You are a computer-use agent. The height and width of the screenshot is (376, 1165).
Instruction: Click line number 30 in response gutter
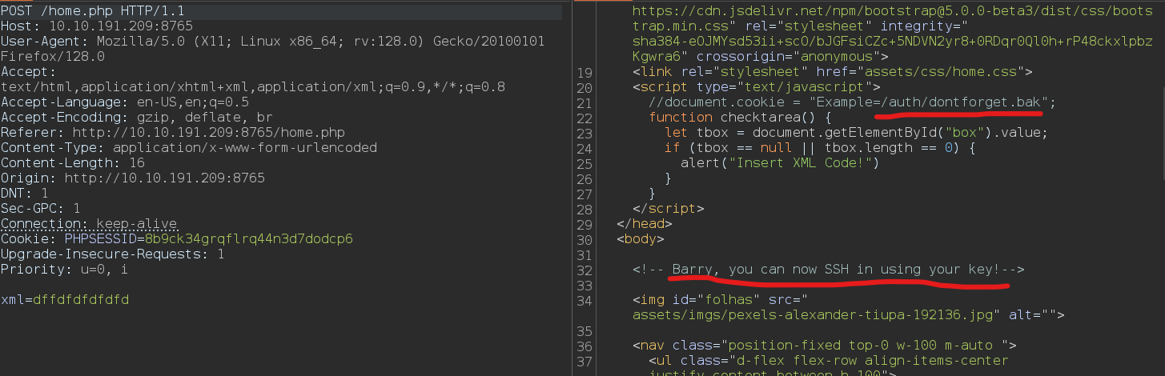click(x=585, y=239)
